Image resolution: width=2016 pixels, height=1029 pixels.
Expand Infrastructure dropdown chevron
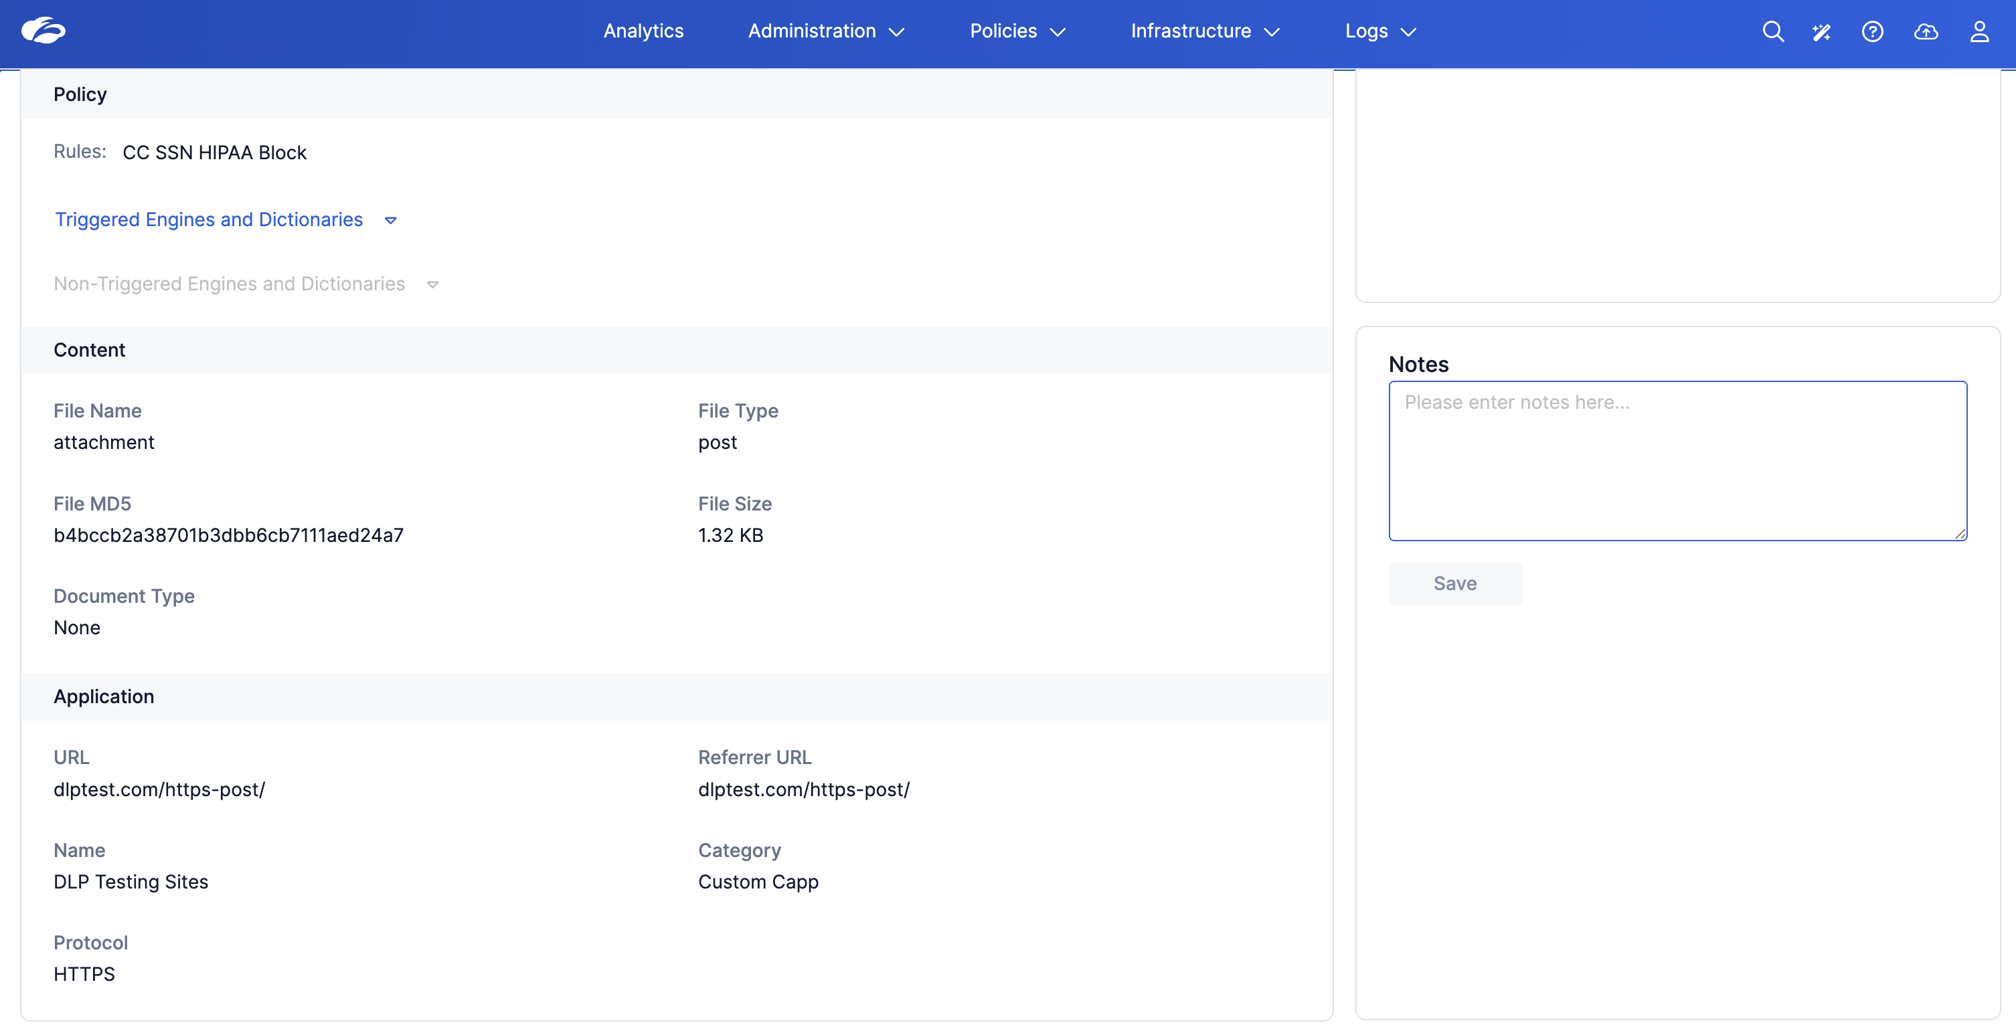(1272, 32)
